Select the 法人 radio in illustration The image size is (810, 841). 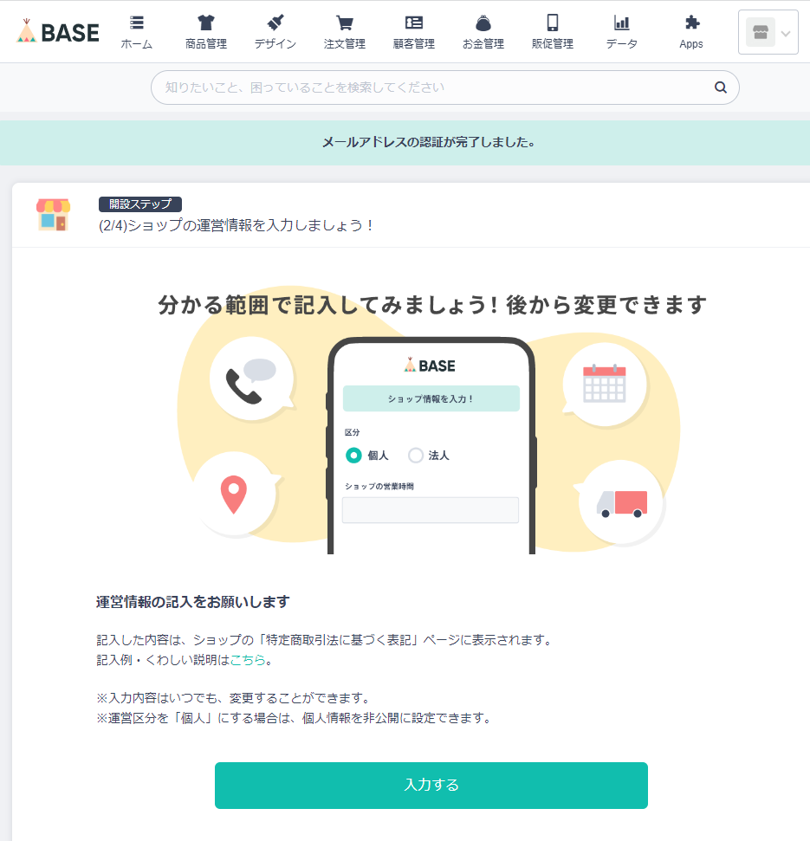(416, 456)
